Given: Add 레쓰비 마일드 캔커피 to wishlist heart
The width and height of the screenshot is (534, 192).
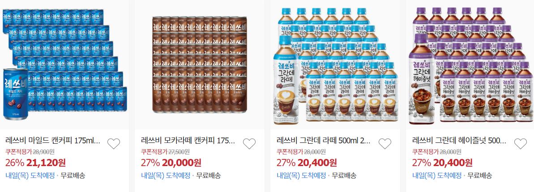Looking at the screenshot, I should tap(114, 144).
